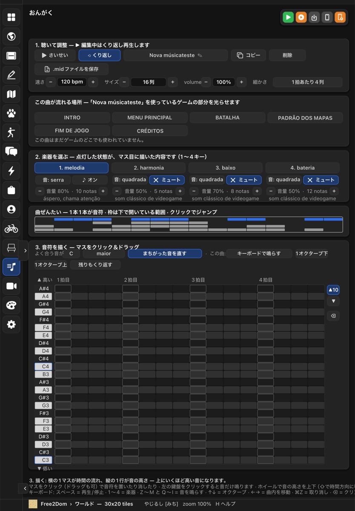Open the lightning bolt events icon
355x511 pixels.
(11, 171)
